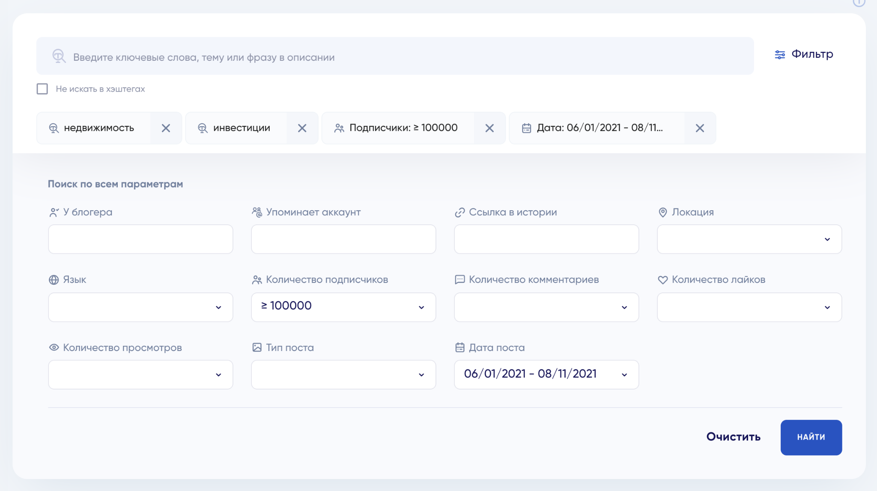877x491 pixels.
Task: Open the Количество просмотров dropdown
Action: pyautogui.click(x=140, y=375)
